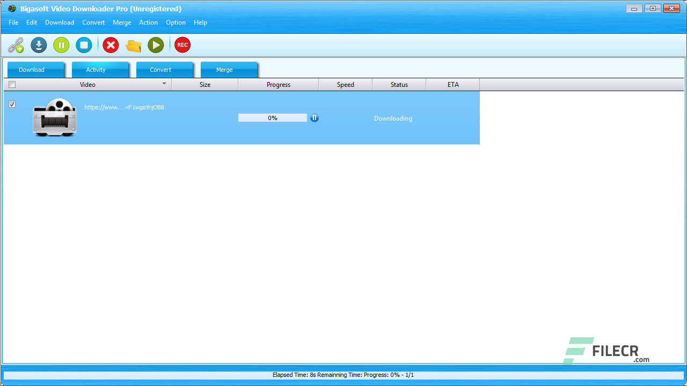This screenshot has height=386, width=687.
Task: Switch to the Convert tab
Action: (x=164, y=70)
